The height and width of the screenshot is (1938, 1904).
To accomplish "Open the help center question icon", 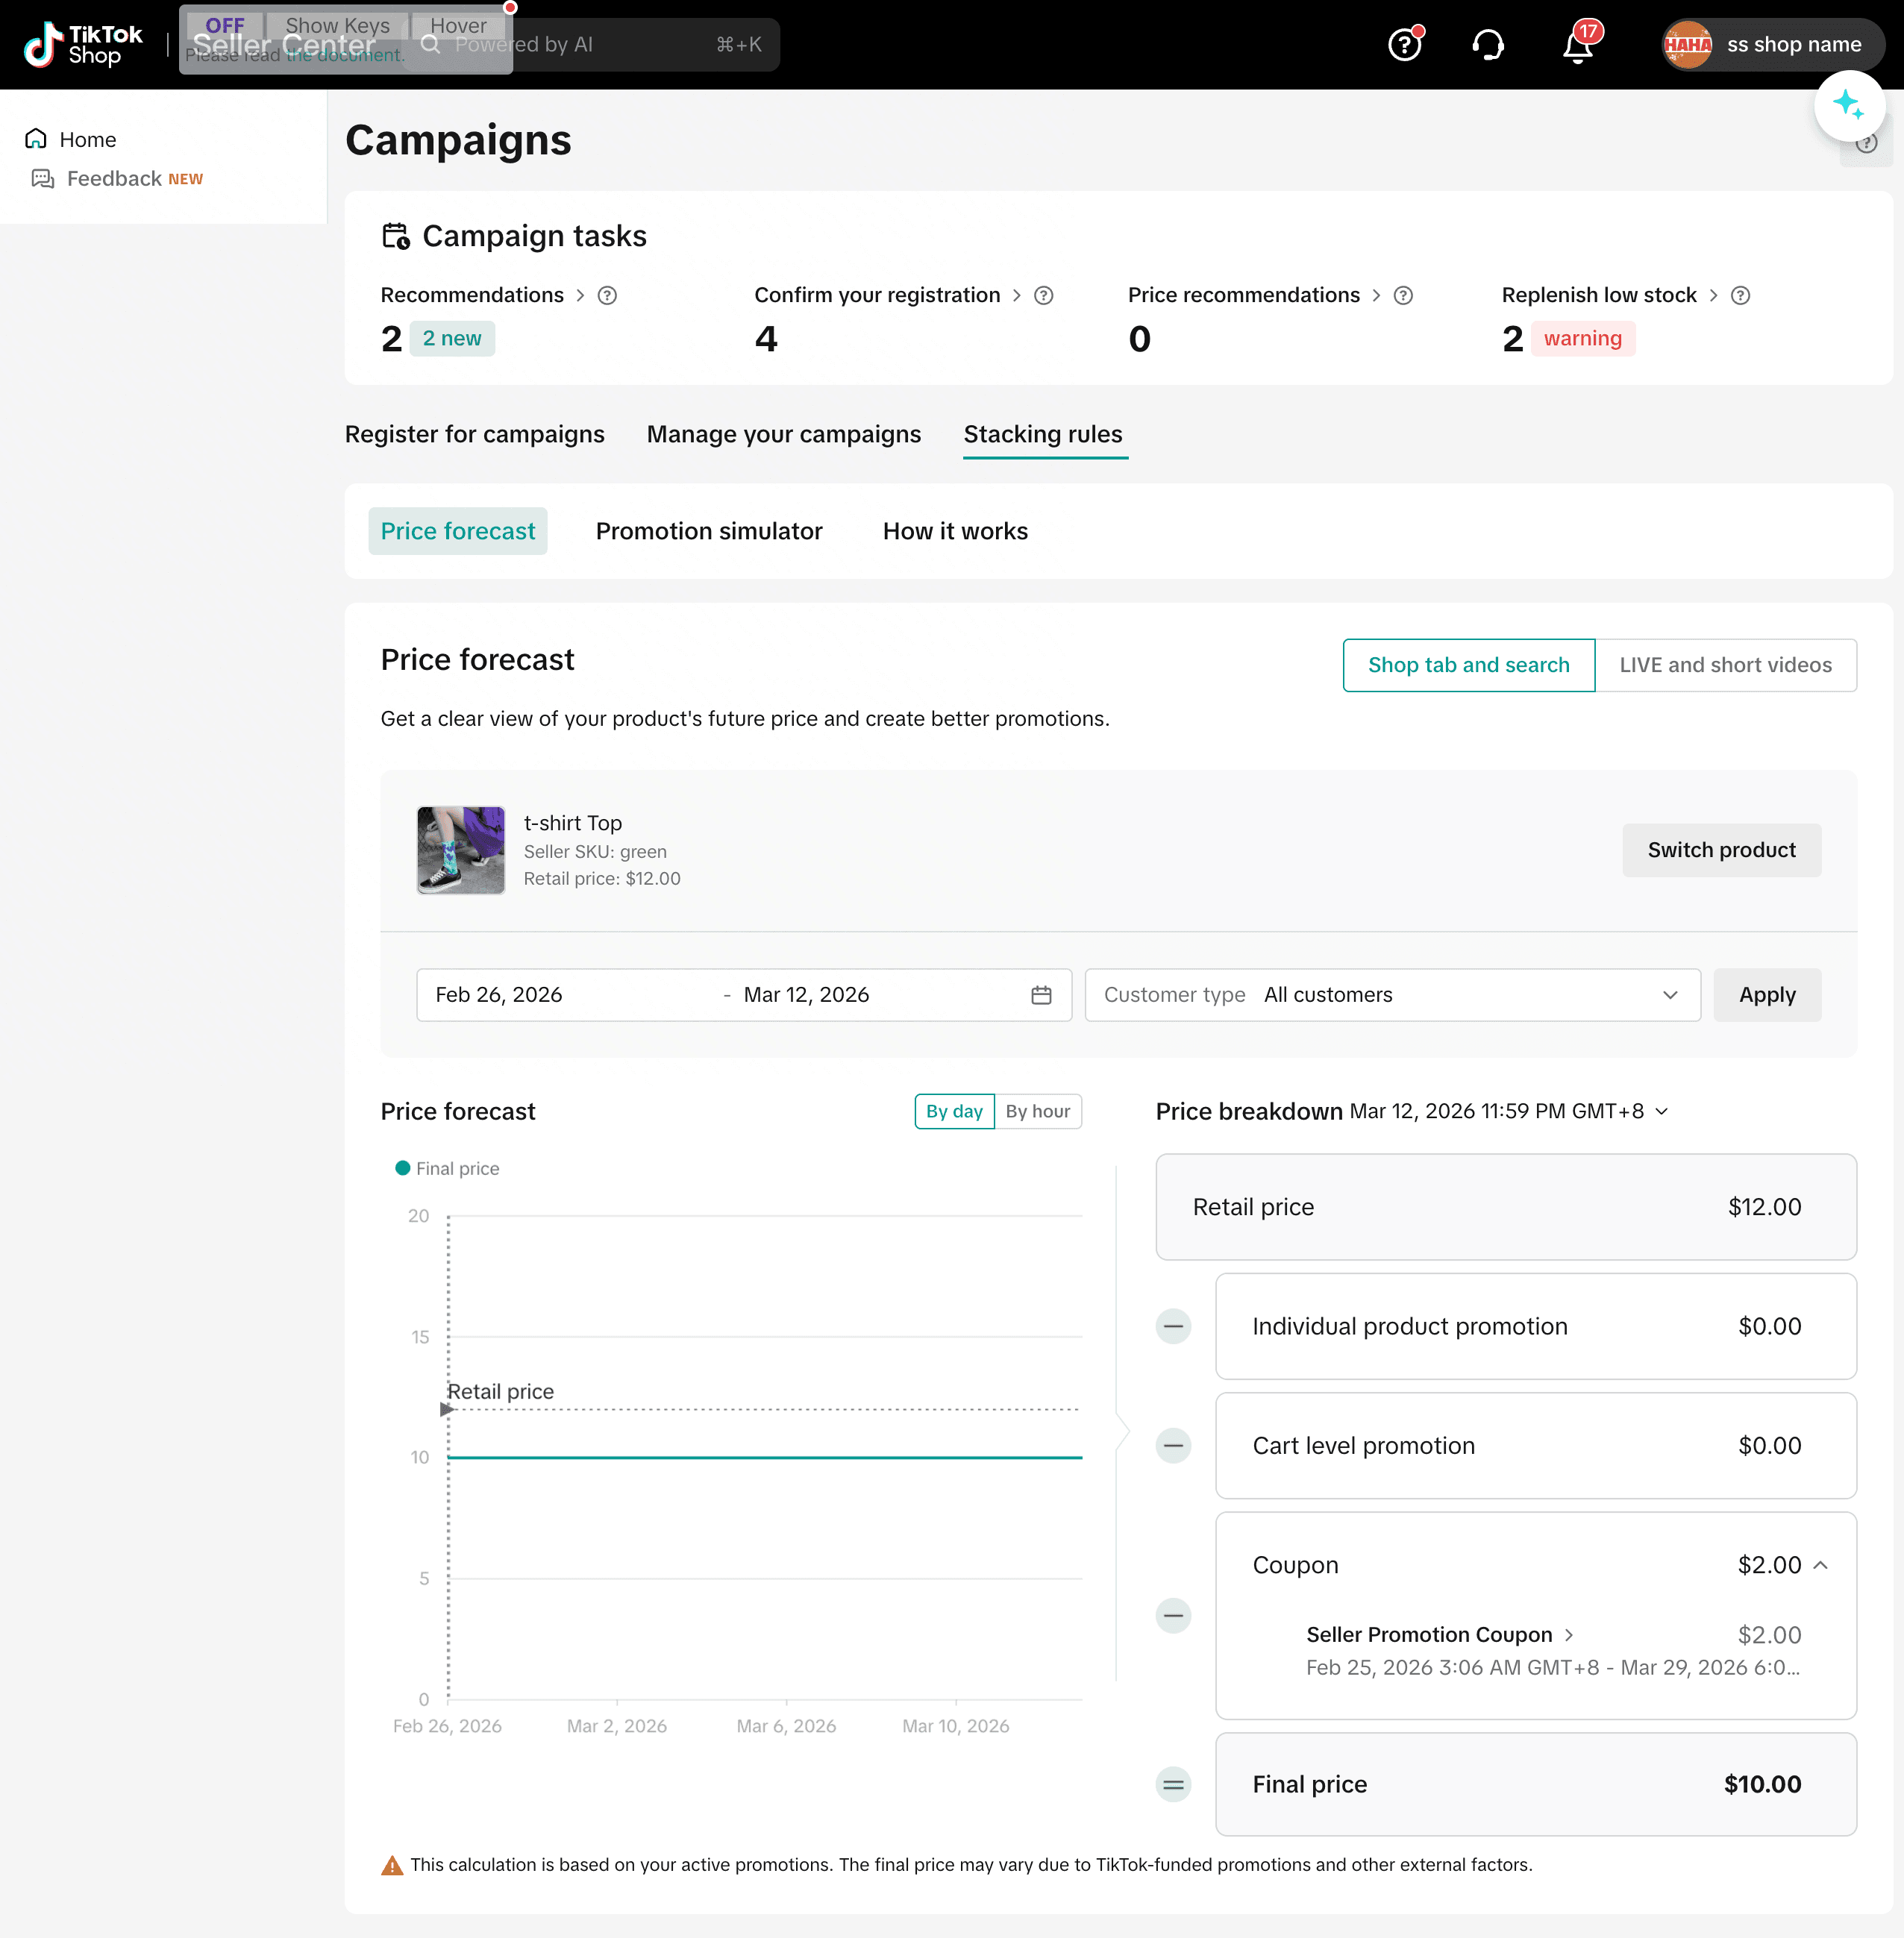I will pyautogui.click(x=1404, y=45).
